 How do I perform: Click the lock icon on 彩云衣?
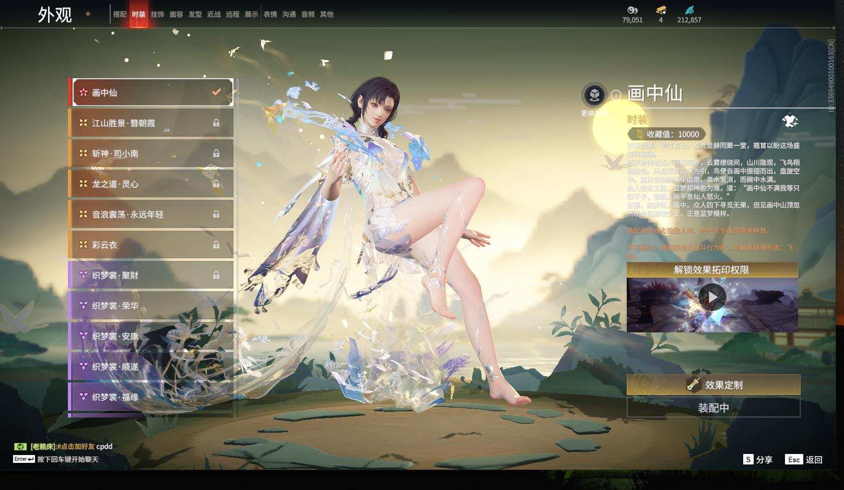216,245
